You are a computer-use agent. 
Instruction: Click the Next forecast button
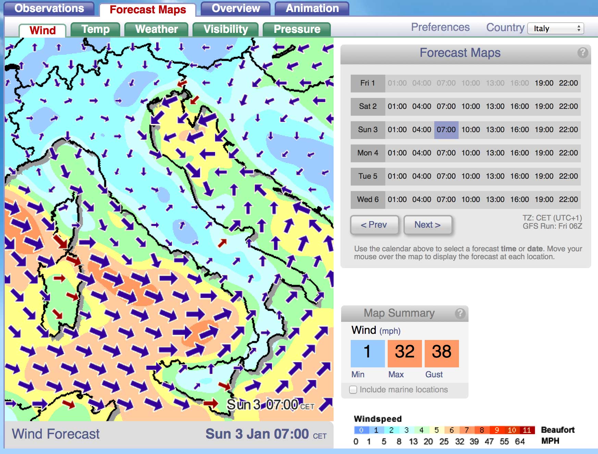(427, 225)
